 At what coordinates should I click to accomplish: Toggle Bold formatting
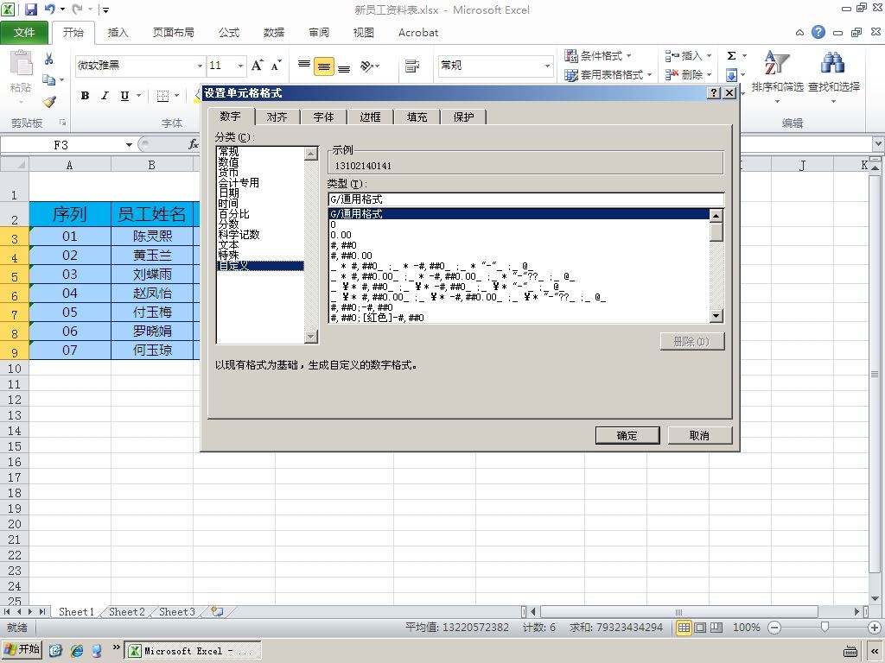click(x=85, y=96)
